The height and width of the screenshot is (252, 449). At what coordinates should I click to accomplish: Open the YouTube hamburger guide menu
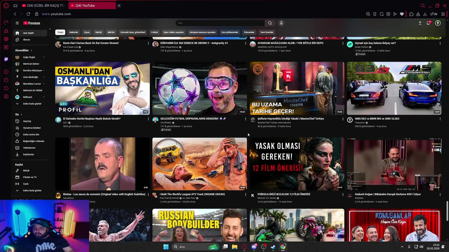click(17, 23)
